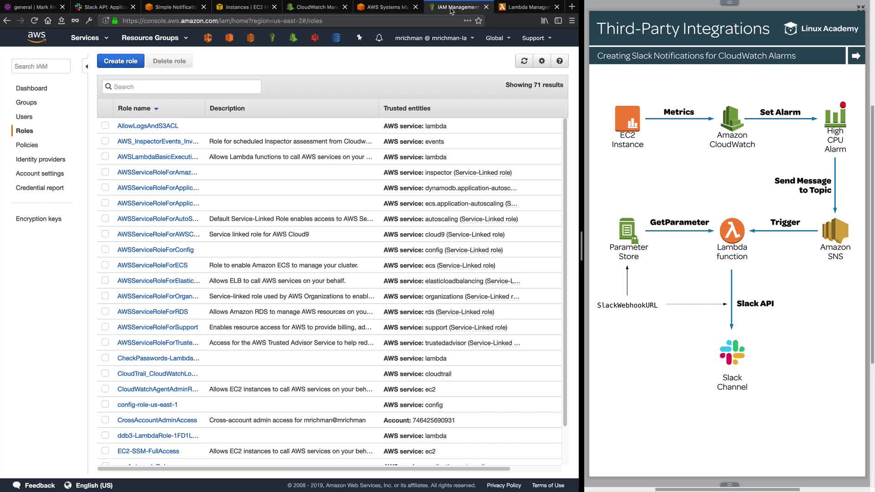875x492 pixels.
Task: Click the refresh roles list icon
Action: (524, 61)
